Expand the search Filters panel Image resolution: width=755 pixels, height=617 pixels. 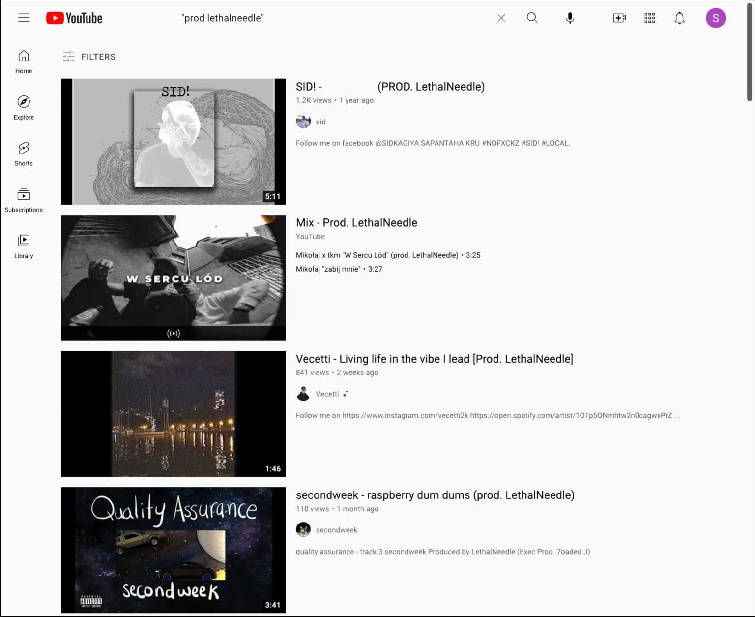(x=89, y=57)
